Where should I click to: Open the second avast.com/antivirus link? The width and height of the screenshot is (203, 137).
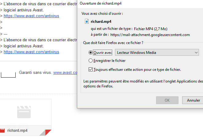click(31, 52)
